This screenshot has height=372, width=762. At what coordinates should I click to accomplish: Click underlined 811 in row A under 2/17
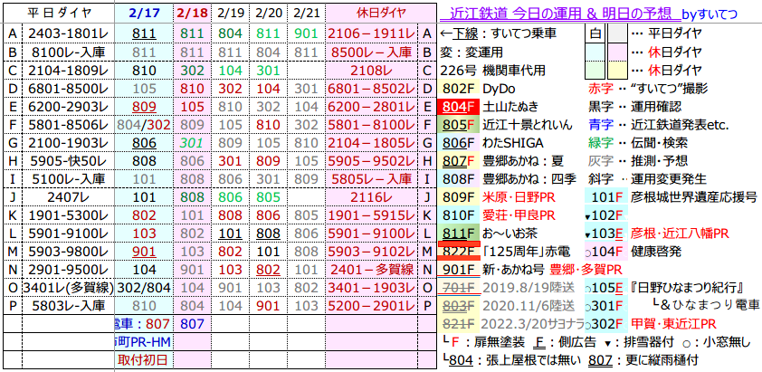tap(145, 33)
